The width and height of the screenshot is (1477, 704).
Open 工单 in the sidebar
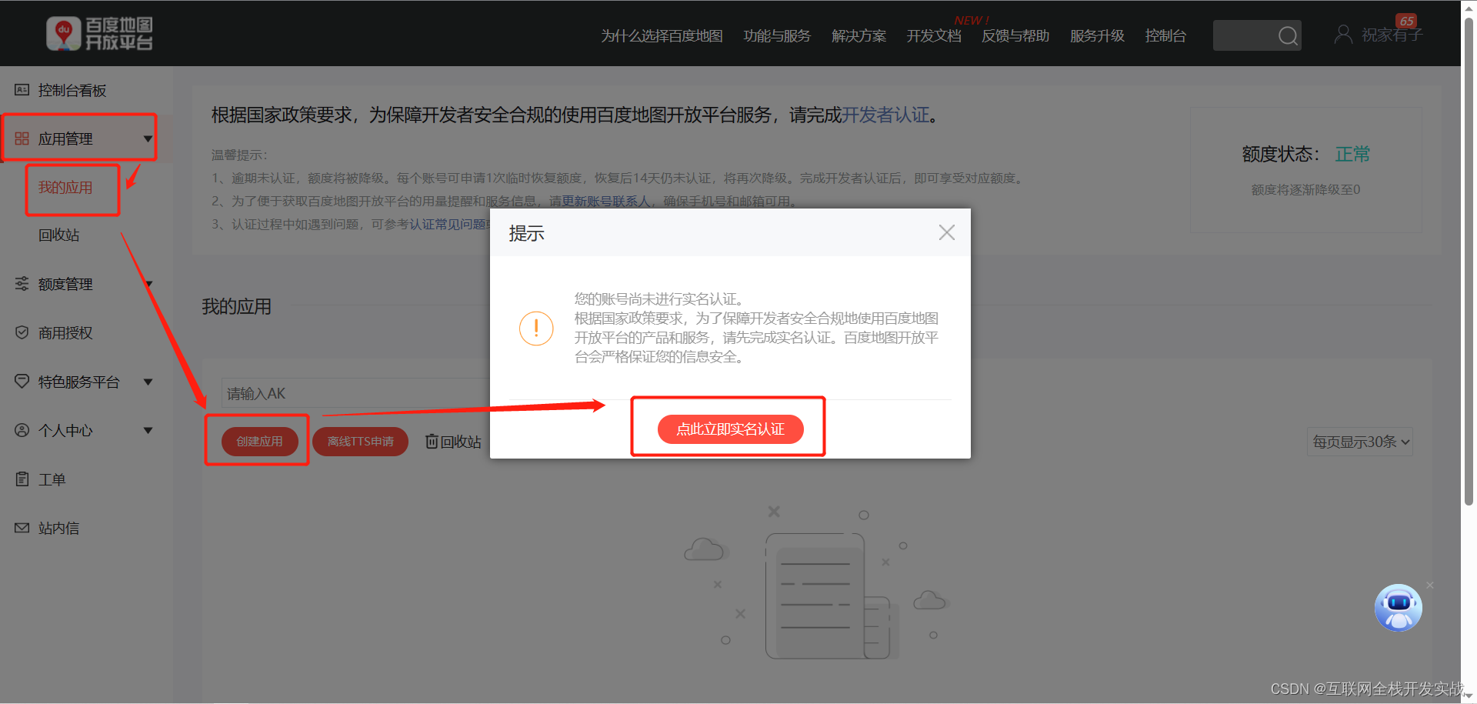click(x=52, y=479)
